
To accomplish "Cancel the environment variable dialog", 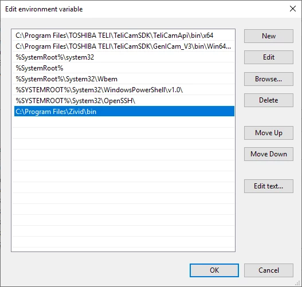I will click(x=269, y=270).
